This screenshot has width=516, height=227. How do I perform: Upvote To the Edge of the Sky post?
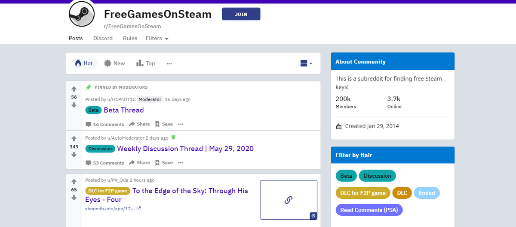click(74, 182)
